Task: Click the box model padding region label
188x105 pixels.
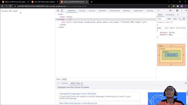Action: point(166,52)
